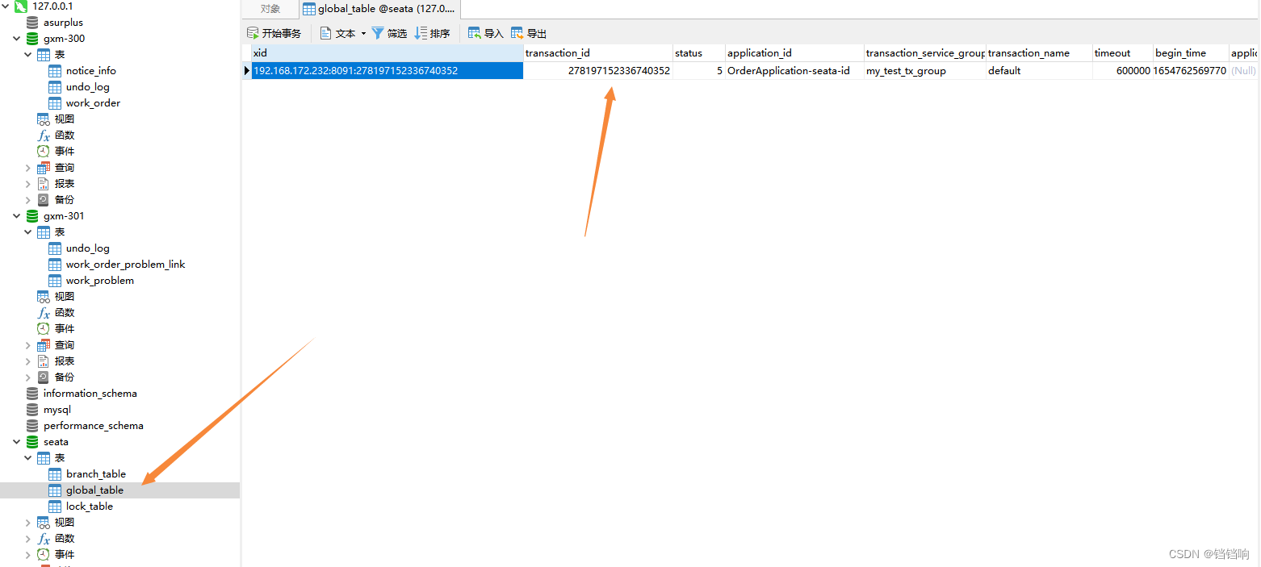Expand the 视图 node under seata

click(27, 523)
